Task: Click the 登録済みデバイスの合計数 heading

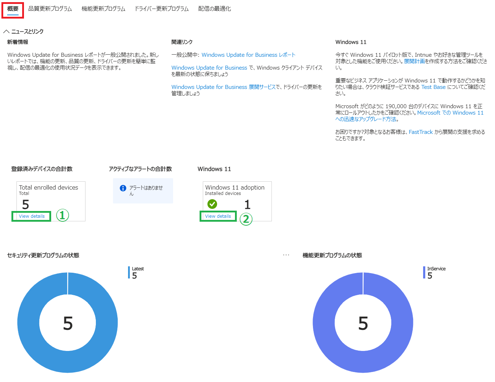Action: click(42, 169)
